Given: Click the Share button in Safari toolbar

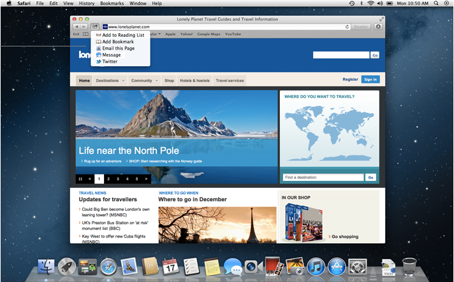Looking at the screenshot, I should tap(95, 27).
